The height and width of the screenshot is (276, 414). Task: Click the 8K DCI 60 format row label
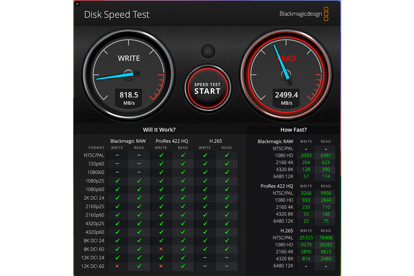point(94,249)
